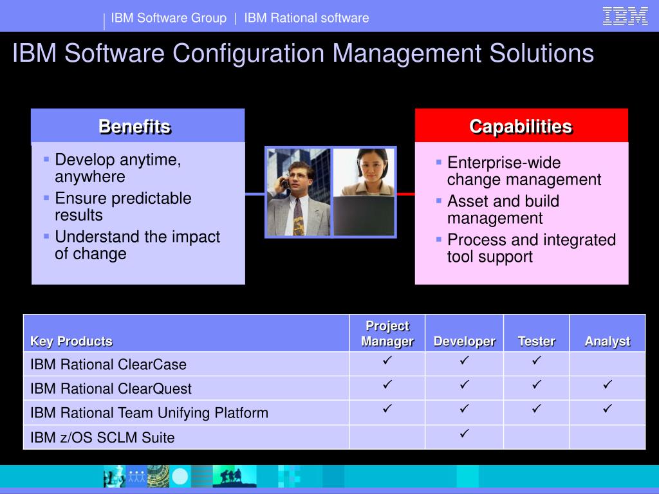Click footer image of climbers silhouette

point(234,477)
